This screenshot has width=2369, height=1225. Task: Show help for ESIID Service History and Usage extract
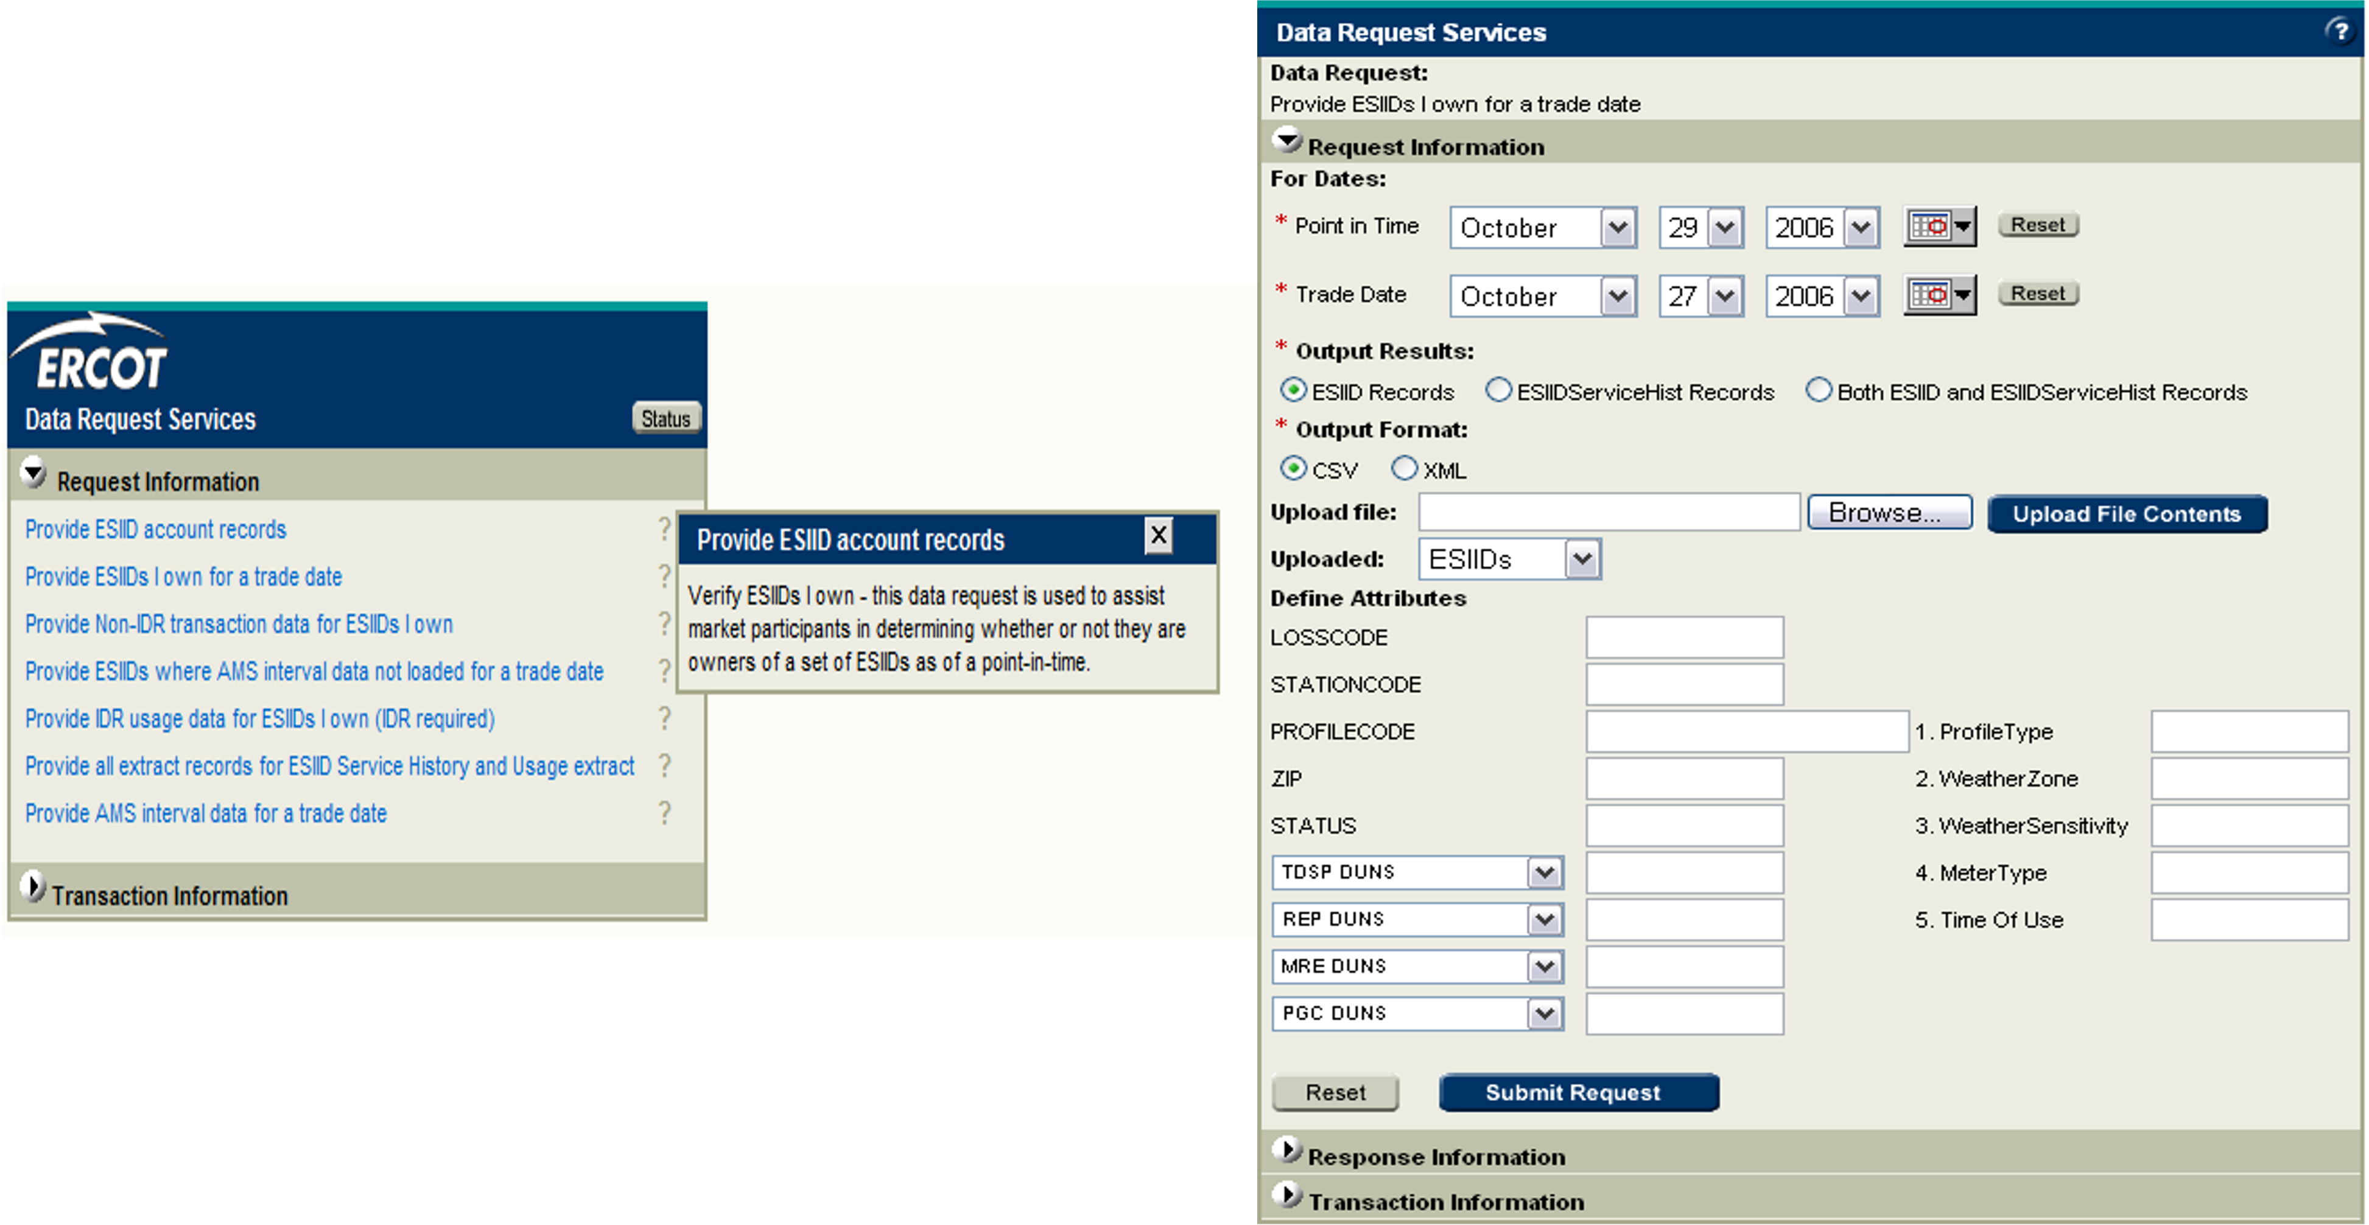(664, 766)
